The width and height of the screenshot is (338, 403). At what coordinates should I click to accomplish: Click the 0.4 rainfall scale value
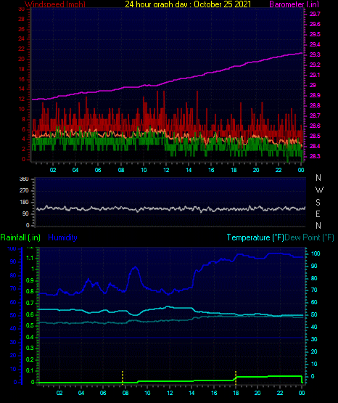[30, 337]
